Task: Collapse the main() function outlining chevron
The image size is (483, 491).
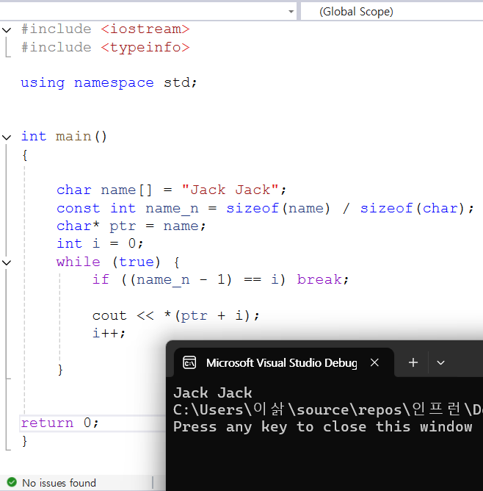Action: tap(7, 137)
